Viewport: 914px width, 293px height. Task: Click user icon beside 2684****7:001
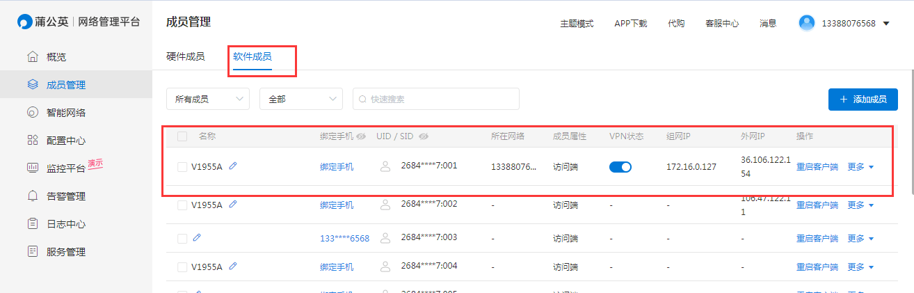tap(385, 166)
